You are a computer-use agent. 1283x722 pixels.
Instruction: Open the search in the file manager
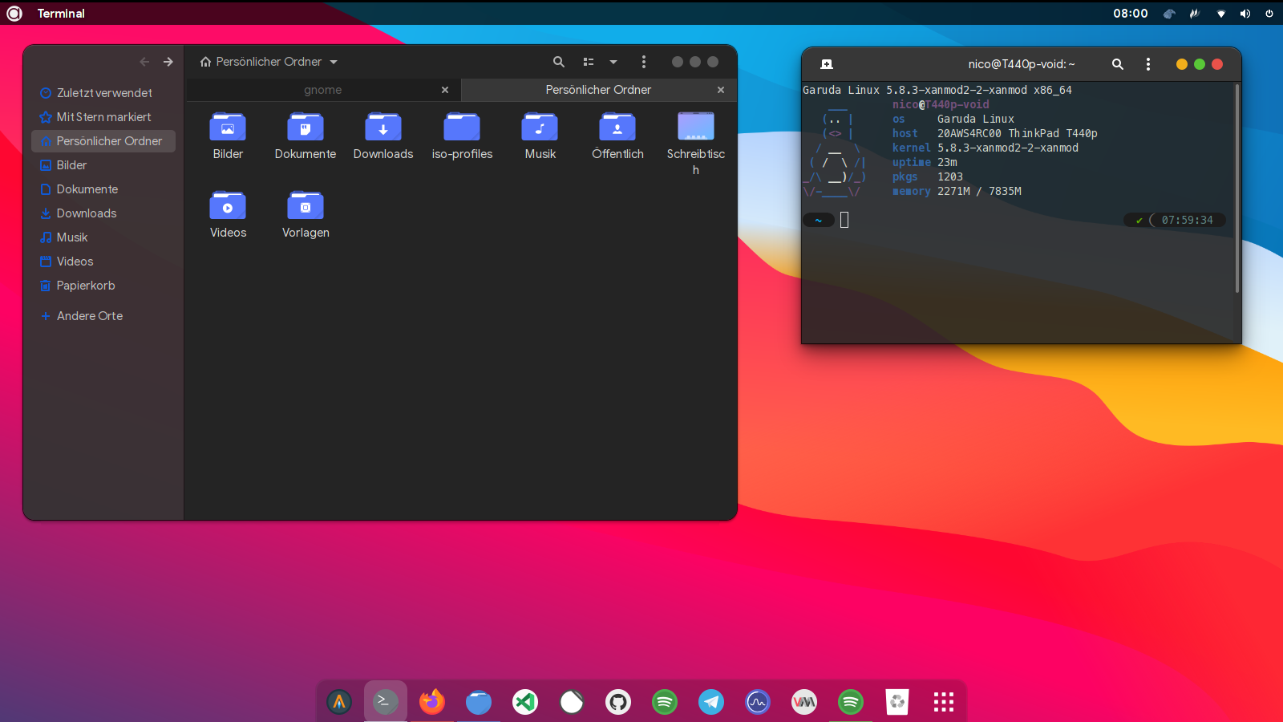tap(559, 62)
